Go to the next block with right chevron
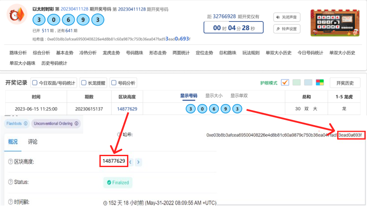The height and width of the screenshot is (206, 367). (138, 162)
